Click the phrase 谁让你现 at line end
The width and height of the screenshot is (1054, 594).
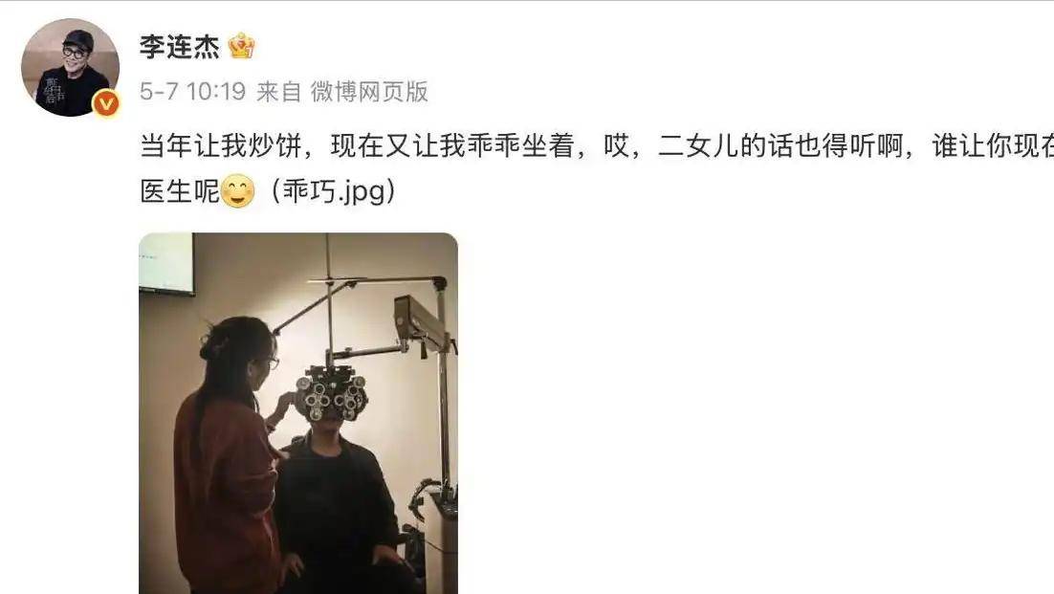click(x=993, y=145)
